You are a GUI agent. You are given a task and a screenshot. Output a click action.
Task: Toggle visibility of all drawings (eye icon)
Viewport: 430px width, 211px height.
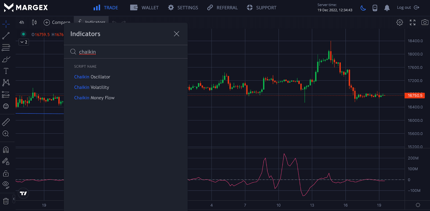tap(6, 184)
